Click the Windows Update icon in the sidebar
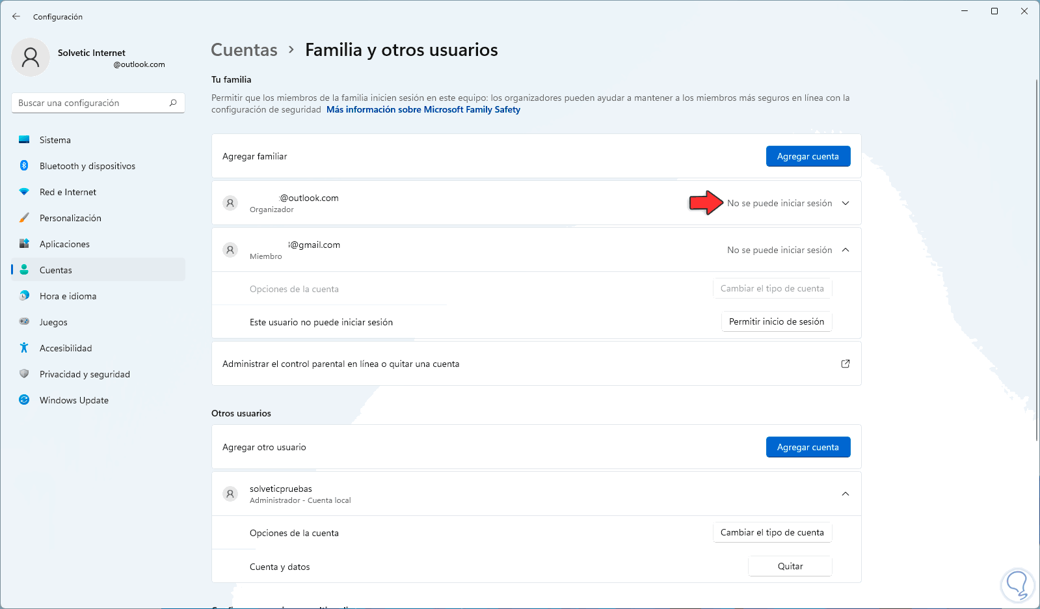The image size is (1040, 609). (24, 400)
